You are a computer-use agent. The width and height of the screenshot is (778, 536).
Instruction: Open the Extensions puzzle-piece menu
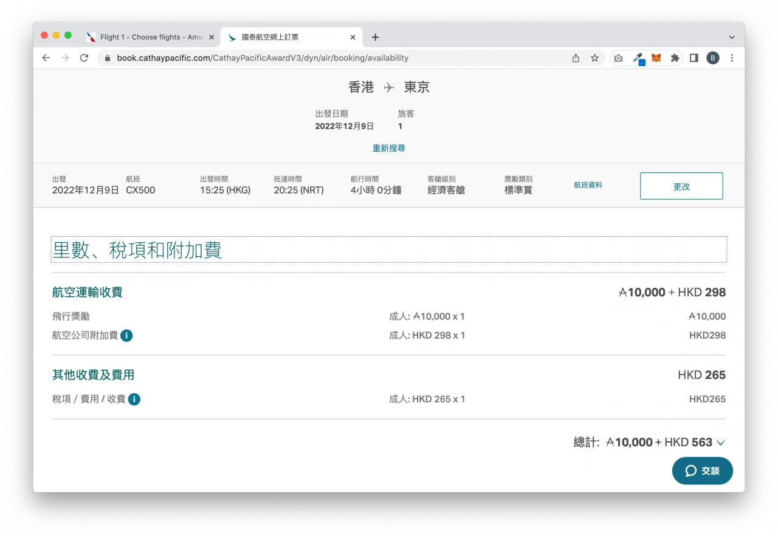point(675,58)
